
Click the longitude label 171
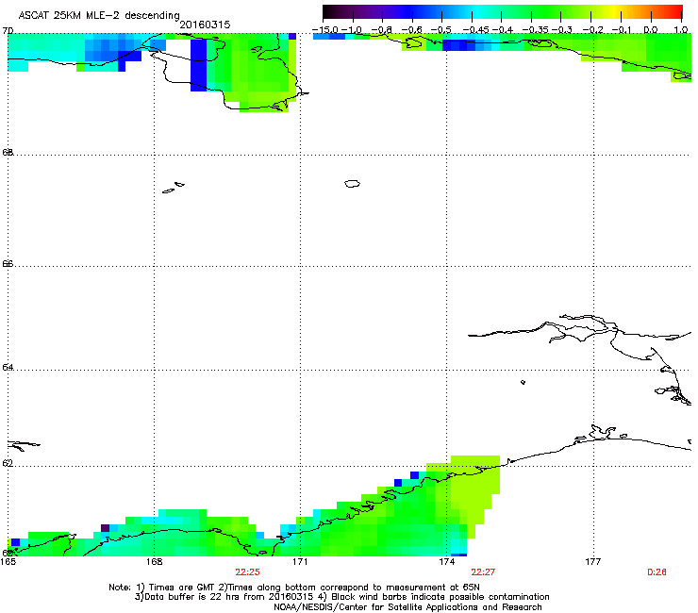[300, 562]
